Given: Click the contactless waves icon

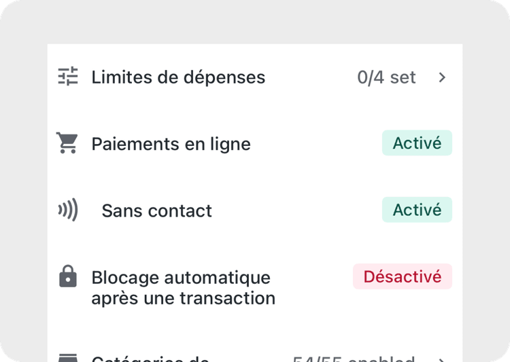Looking at the screenshot, I should click(67, 210).
